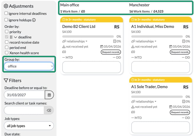Open the calendar picker for deadline date
Viewport: 194px width, 136px height.
click(x=49, y=95)
